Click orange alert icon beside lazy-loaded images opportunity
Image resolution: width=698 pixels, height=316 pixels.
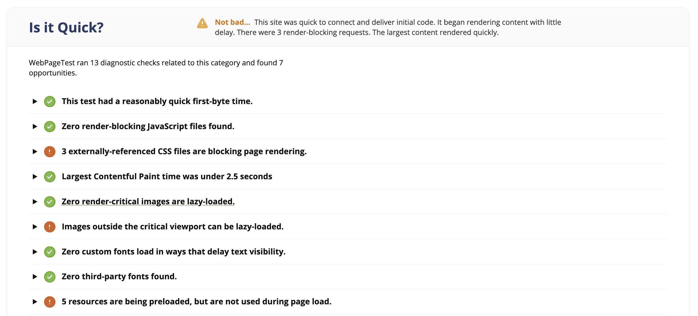tap(50, 227)
